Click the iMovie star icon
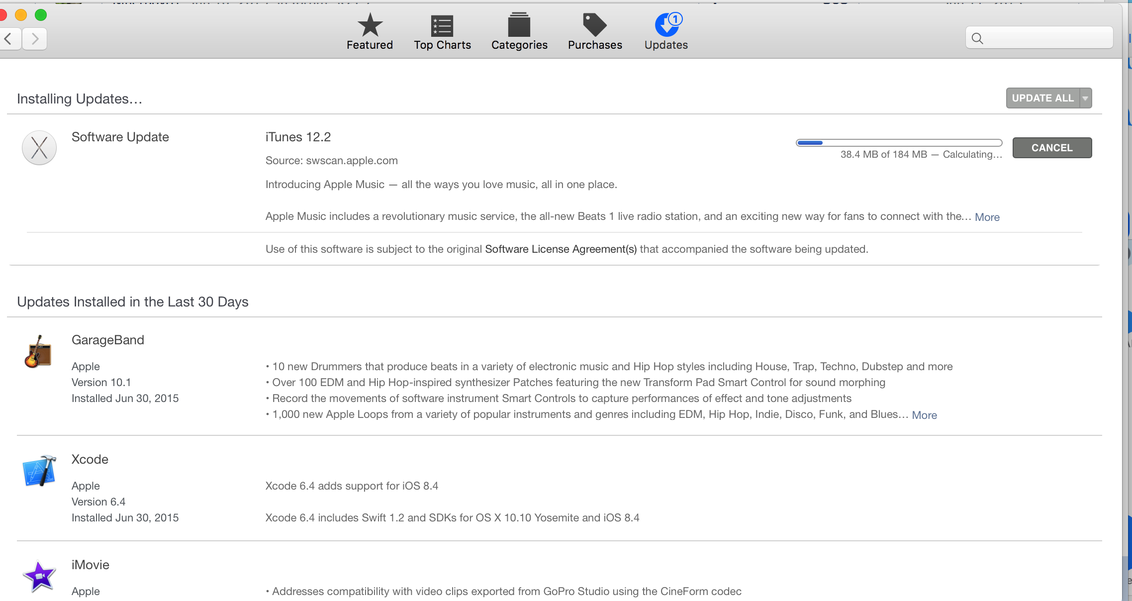1132x601 pixels. [x=39, y=576]
